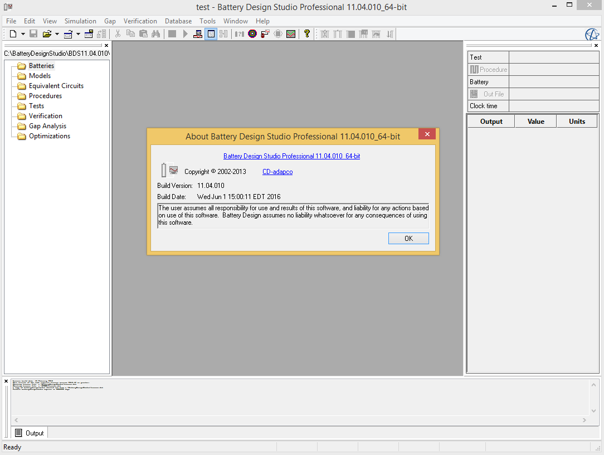Click the Run simulation play icon
Viewport: 604px width, 455px height.
(x=186, y=34)
